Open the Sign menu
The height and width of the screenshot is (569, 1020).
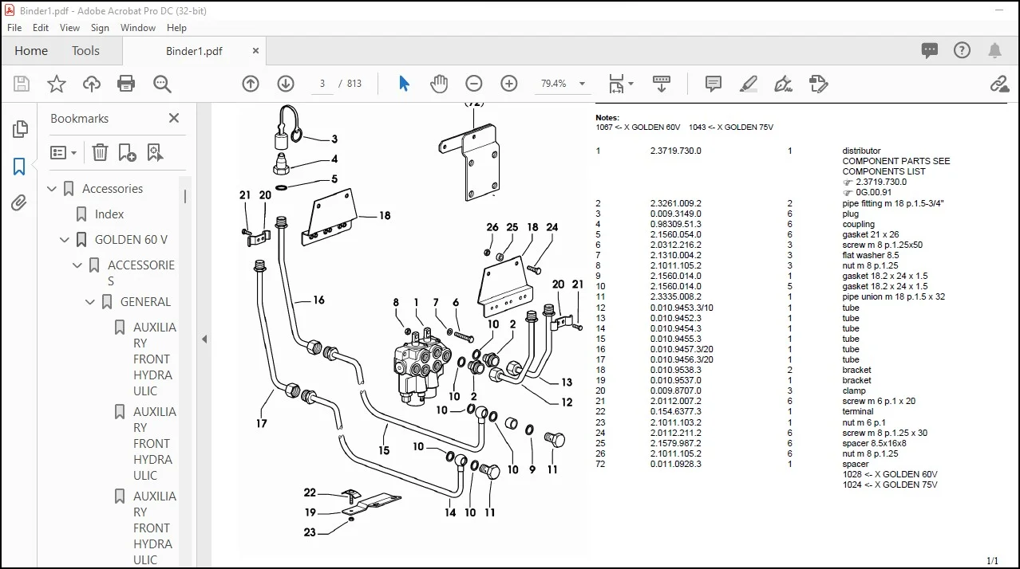coord(100,27)
